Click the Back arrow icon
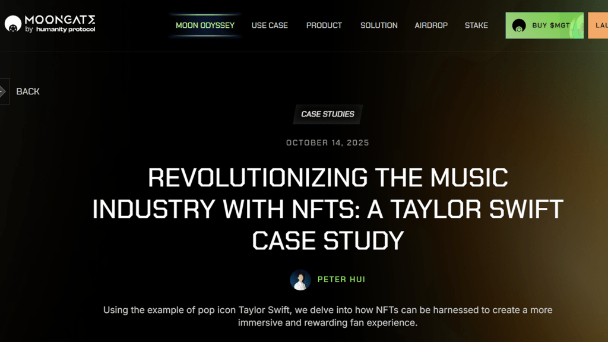 click(x=4, y=91)
